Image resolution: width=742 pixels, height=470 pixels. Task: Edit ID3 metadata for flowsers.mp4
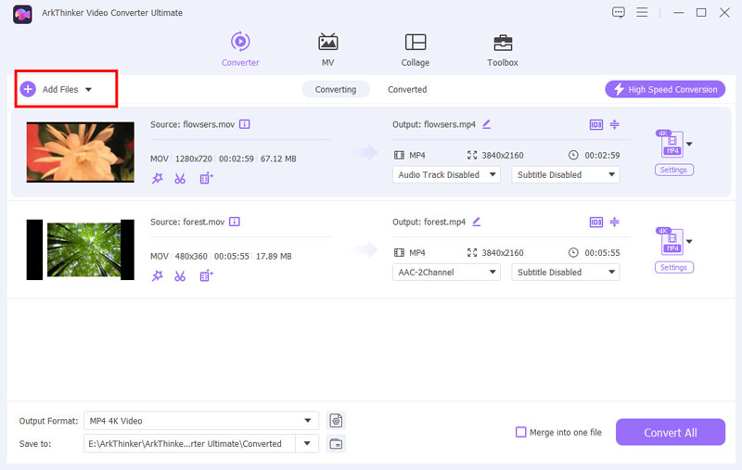[x=595, y=125]
